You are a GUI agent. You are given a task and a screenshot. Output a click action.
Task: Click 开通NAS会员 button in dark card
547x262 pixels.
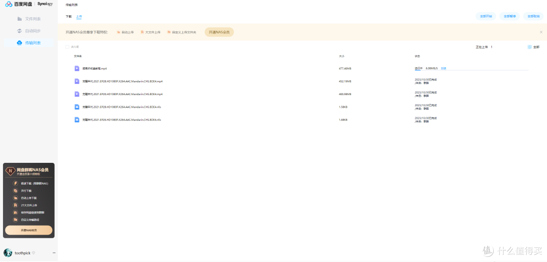pos(28,230)
